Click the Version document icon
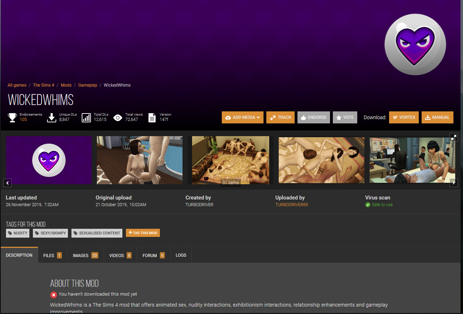This screenshot has width=463, height=314. point(152,117)
